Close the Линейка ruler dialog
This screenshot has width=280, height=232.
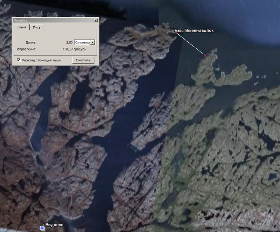[96, 20]
